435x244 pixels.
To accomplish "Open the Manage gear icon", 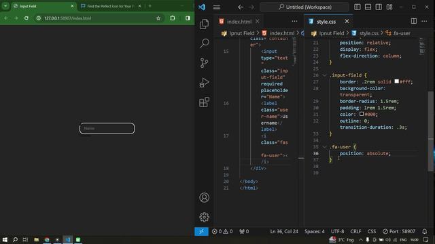I will pyautogui.click(x=204, y=217).
